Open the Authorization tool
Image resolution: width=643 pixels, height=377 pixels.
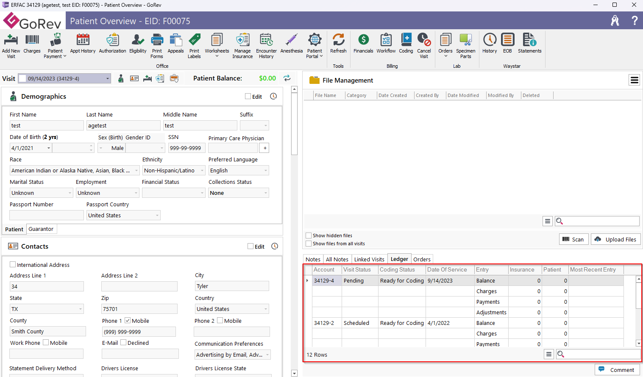112,43
